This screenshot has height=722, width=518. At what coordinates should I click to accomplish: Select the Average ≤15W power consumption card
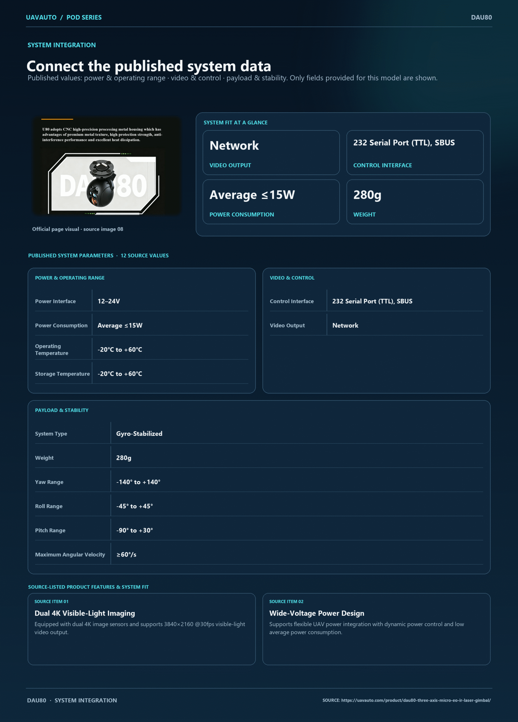point(271,202)
